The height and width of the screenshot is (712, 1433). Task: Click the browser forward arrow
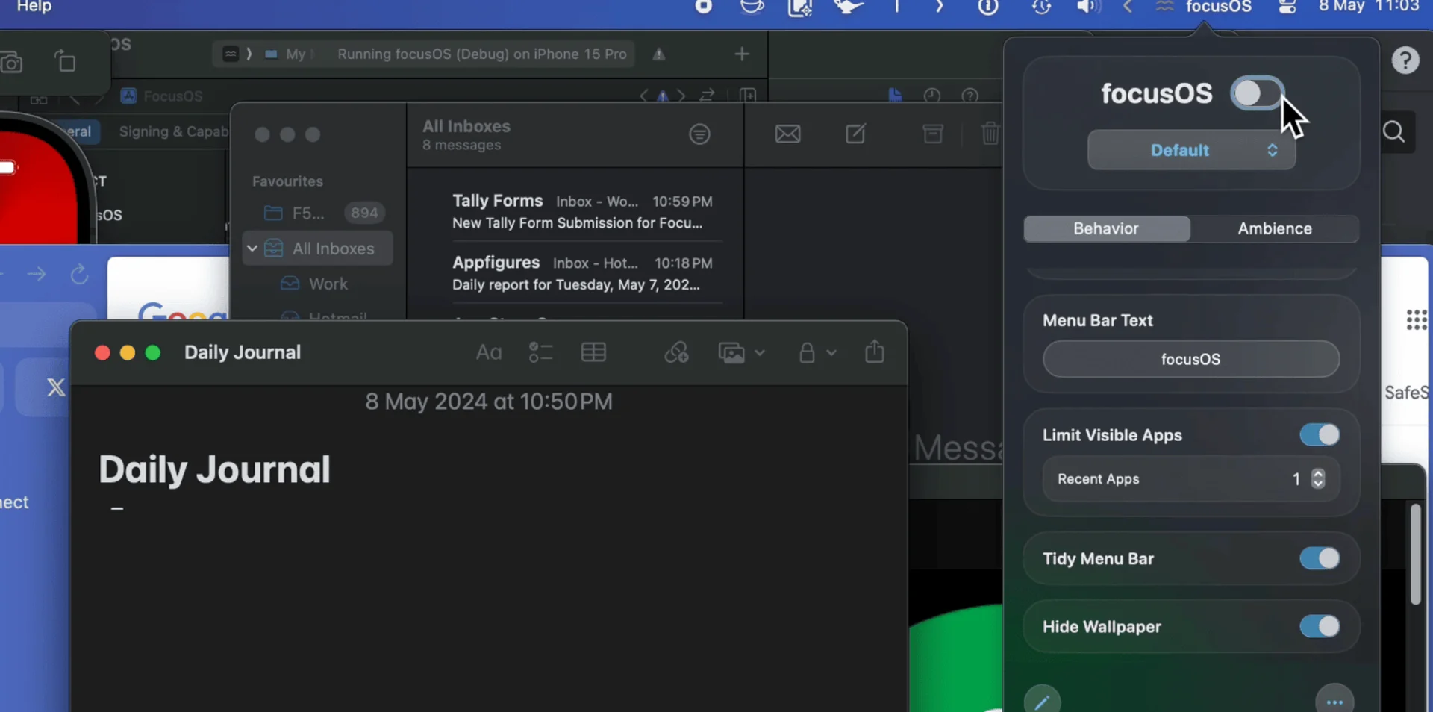(37, 275)
